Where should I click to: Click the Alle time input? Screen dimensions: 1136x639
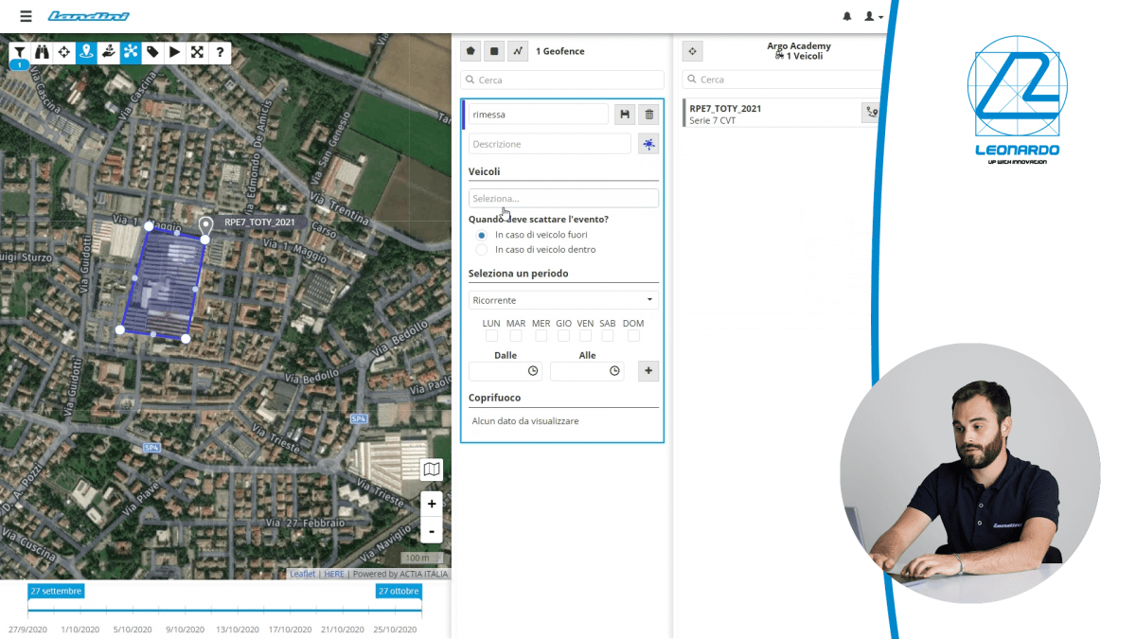(587, 371)
